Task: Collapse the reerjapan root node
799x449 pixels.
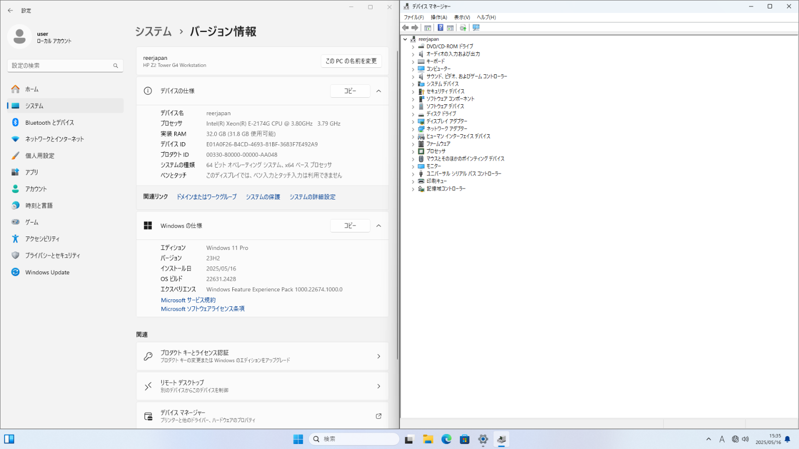Action: tap(405, 39)
